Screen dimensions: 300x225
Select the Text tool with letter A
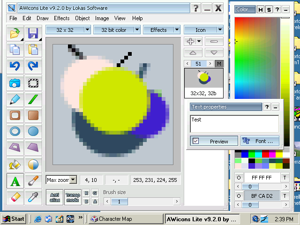tap(15, 180)
